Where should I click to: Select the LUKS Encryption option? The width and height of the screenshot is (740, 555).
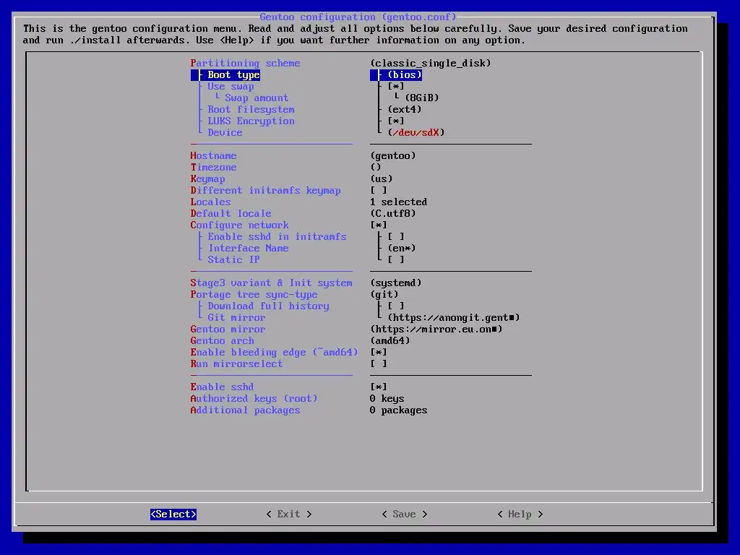pos(251,121)
